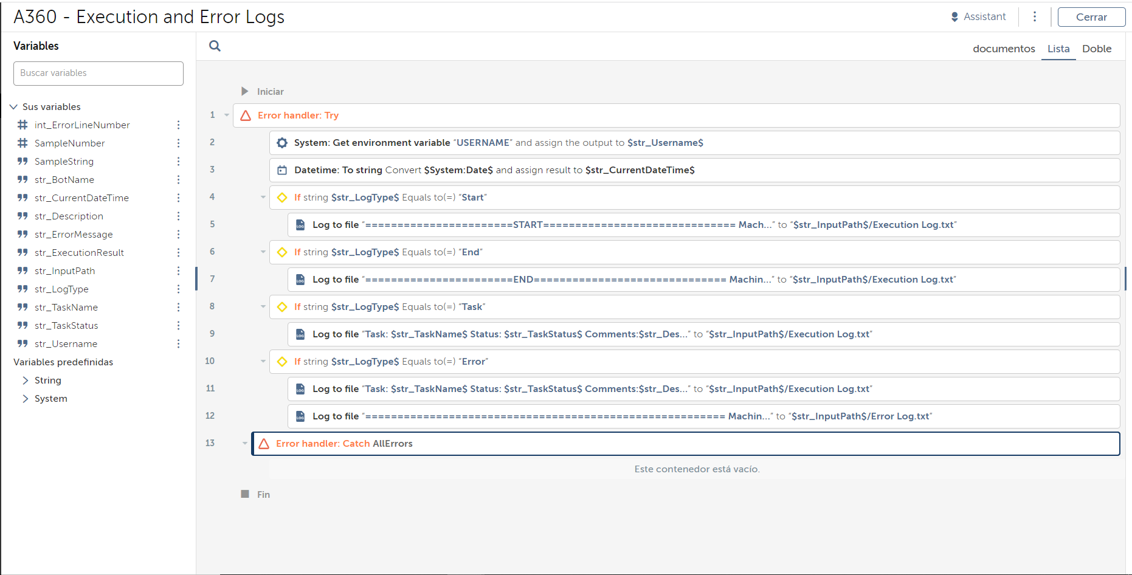1132x575 pixels.
Task: Collapse the If LogType equals Start block
Action: tap(263, 197)
